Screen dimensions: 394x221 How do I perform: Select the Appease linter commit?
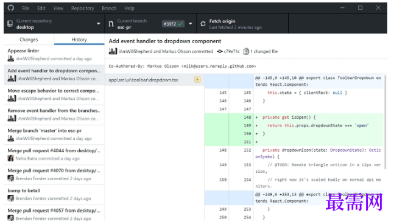tap(54, 55)
